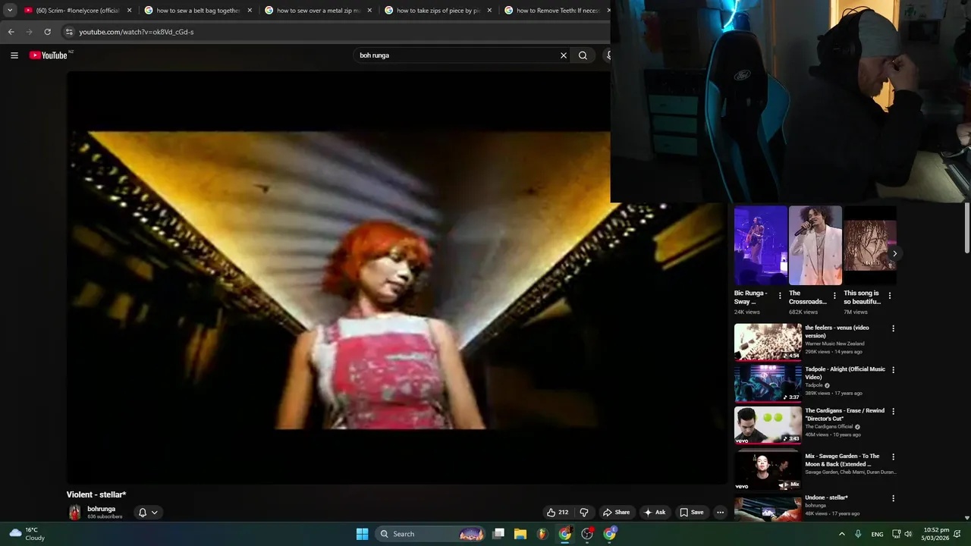Image resolution: width=971 pixels, height=546 pixels.
Task: Open 'This song is so beautiful' short thumbnail
Action: tap(870, 246)
